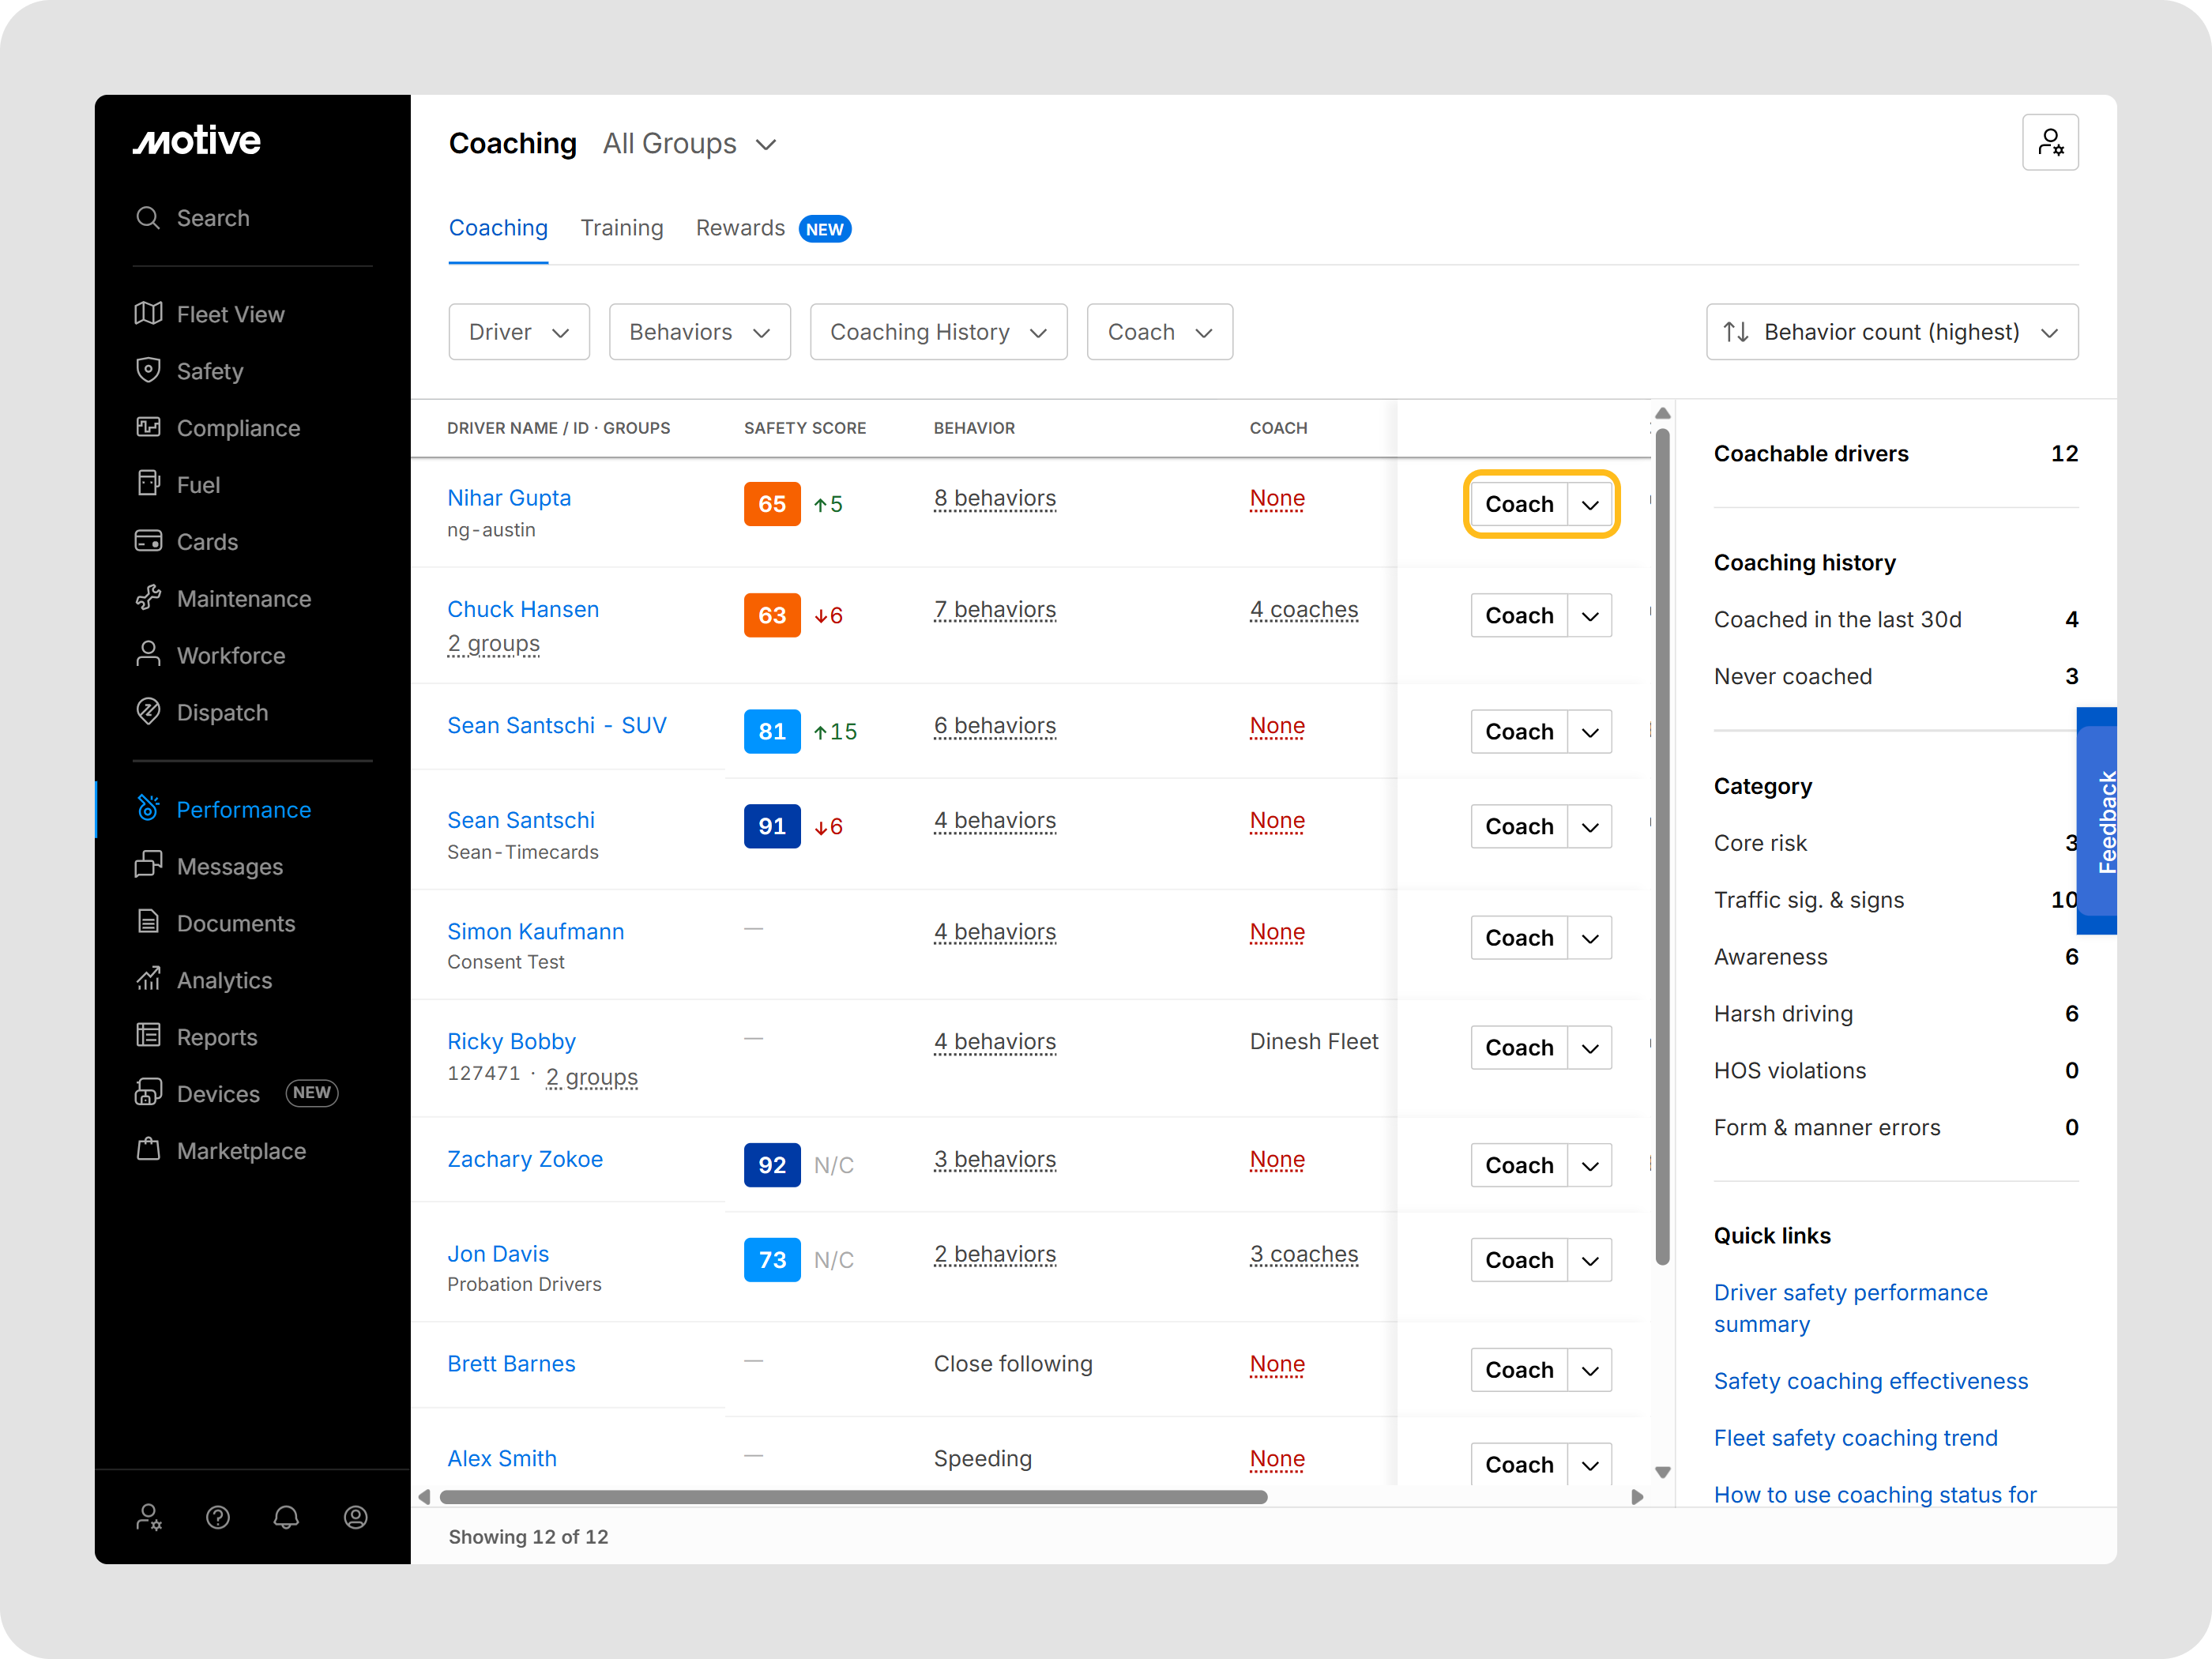Click the Safety shield icon in sidebar
2212x1659 pixels.
148,371
